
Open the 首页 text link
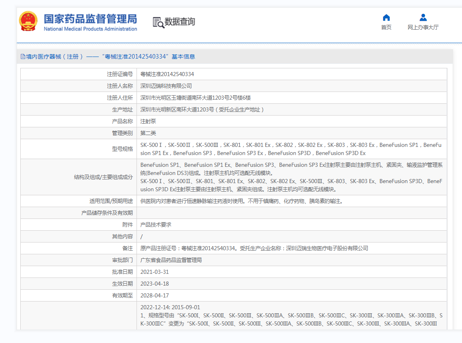pyautogui.click(x=386, y=27)
